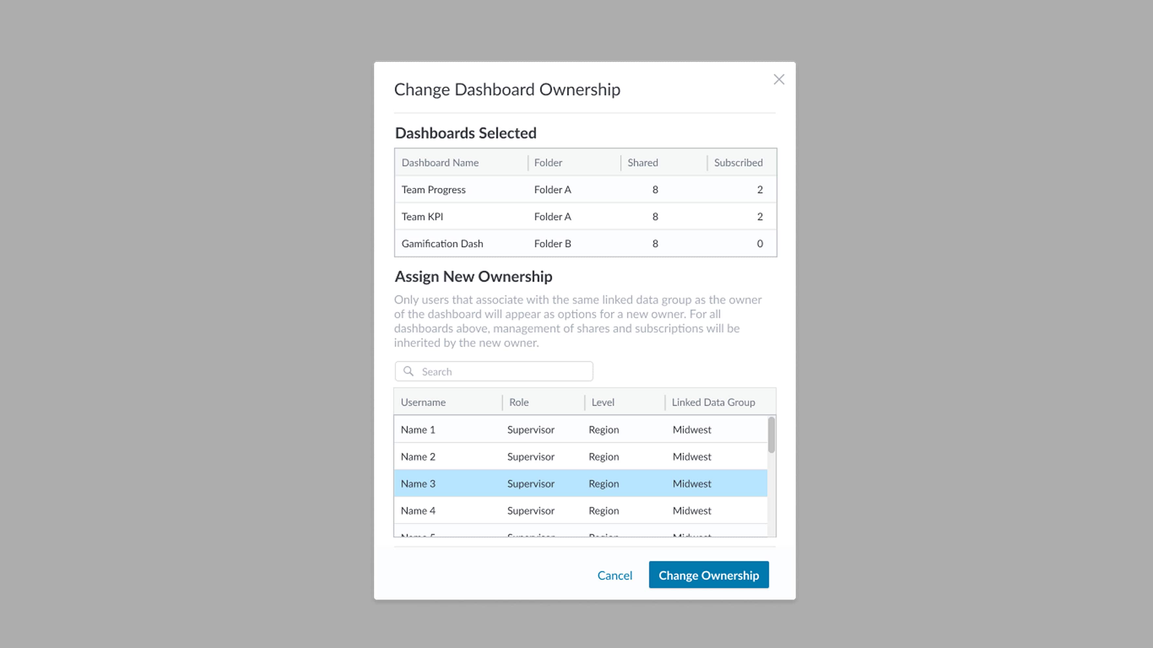
Task: Click the Username column header
Action: [423, 402]
